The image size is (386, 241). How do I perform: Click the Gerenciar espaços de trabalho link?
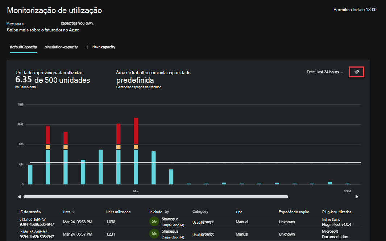tap(138, 87)
